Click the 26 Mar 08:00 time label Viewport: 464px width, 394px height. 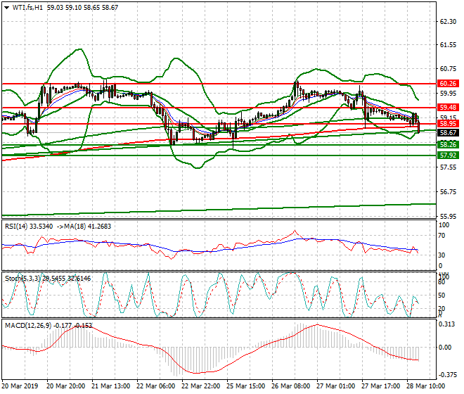coord(290,386)
